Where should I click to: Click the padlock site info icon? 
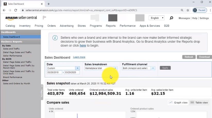23,10
